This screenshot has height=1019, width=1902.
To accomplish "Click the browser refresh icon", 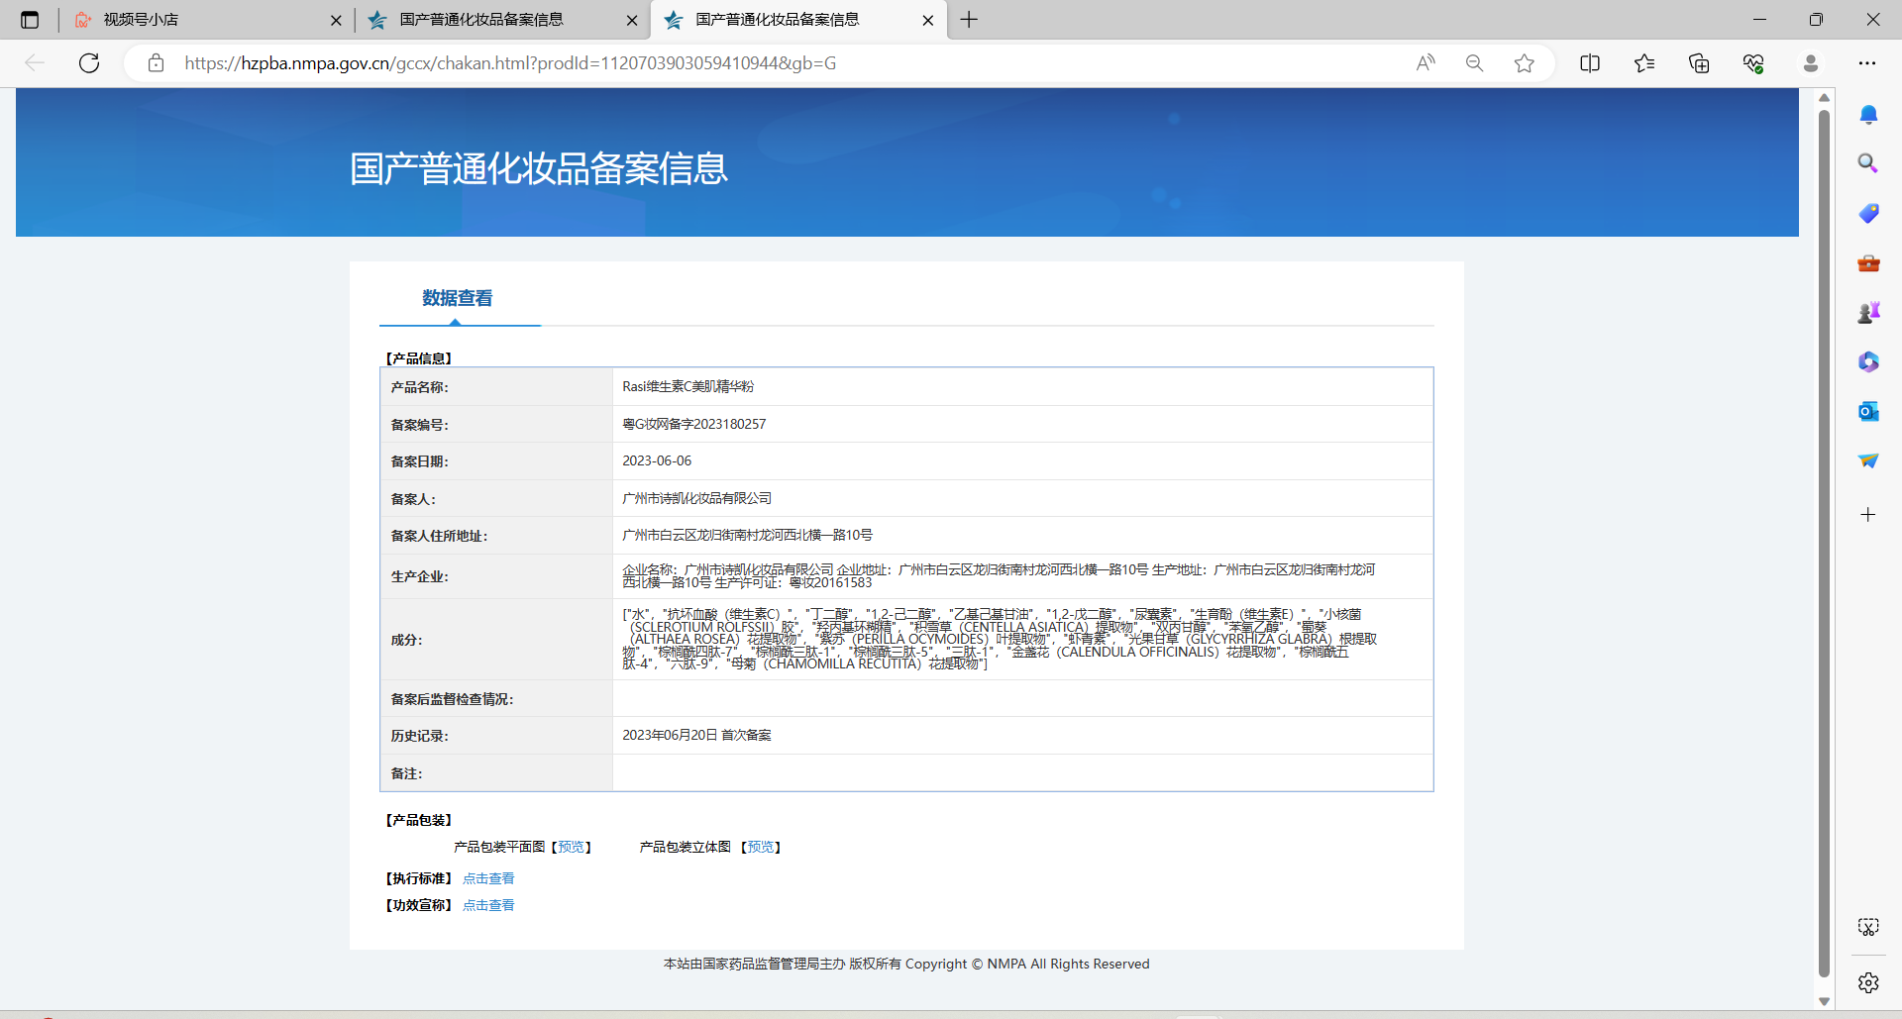I will coord(89,63).
